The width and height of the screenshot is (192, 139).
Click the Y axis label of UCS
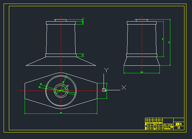coord(106,70)
